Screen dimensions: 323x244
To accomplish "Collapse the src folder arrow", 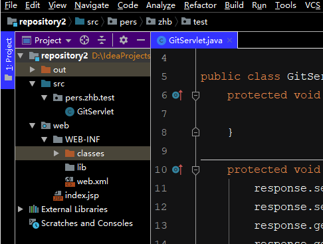I will (x=33, y=84).
